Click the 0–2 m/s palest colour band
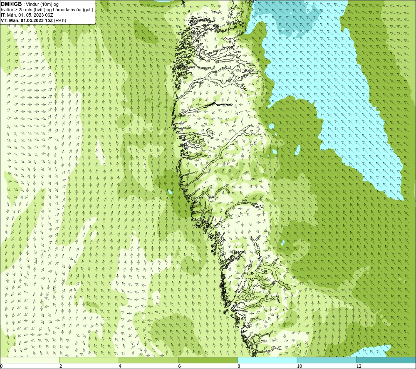This screenshot has height=369, width=416. [x=30, y=360]
